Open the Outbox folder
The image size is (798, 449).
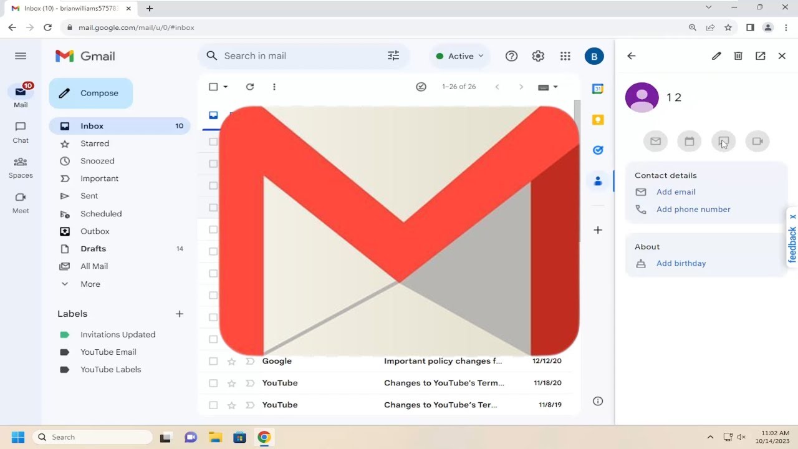click(x=120, y=231)
